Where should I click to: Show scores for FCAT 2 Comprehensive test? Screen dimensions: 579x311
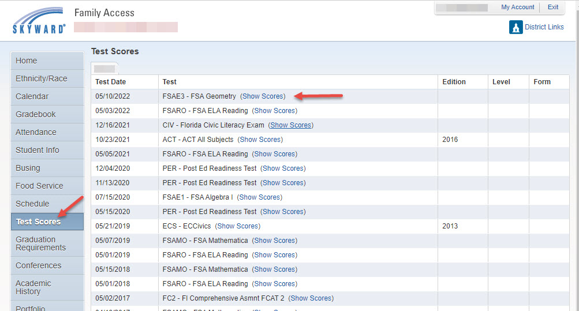point(311,298)
